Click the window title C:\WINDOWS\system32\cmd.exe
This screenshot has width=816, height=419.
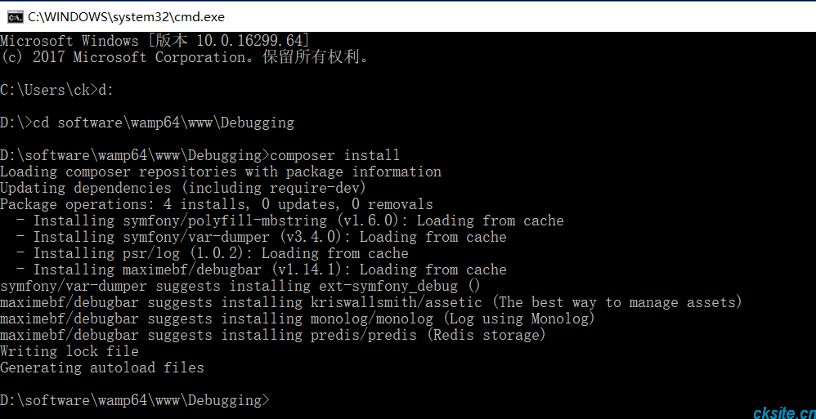[x=126, y=16]
